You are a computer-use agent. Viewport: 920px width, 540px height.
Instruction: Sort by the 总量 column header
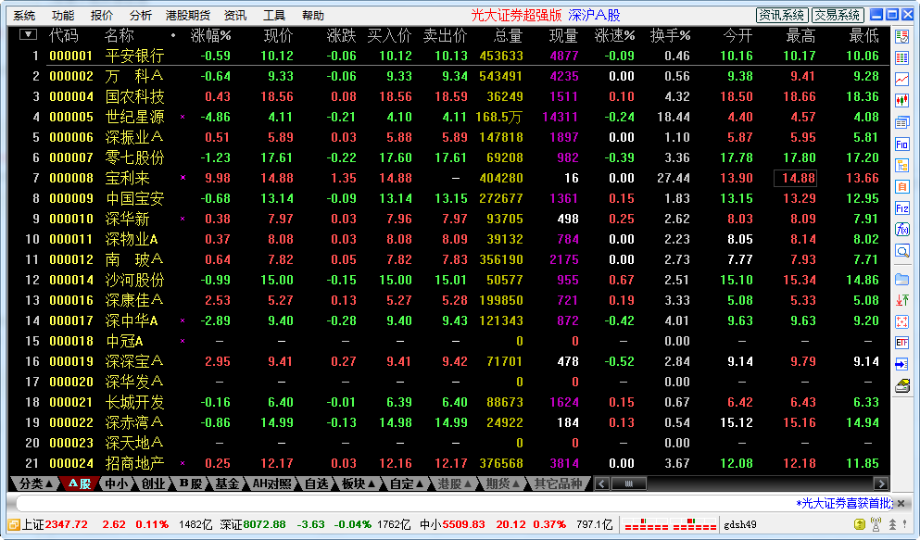508,36
